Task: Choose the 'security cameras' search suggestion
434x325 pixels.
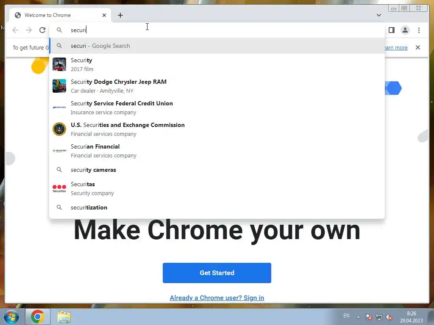Action: coord(217,170)
